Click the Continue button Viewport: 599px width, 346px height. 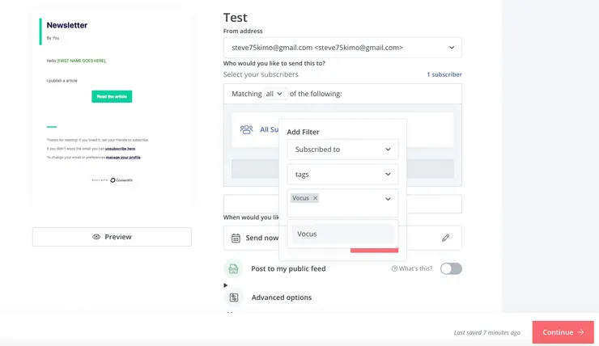(x=563, y=332)
